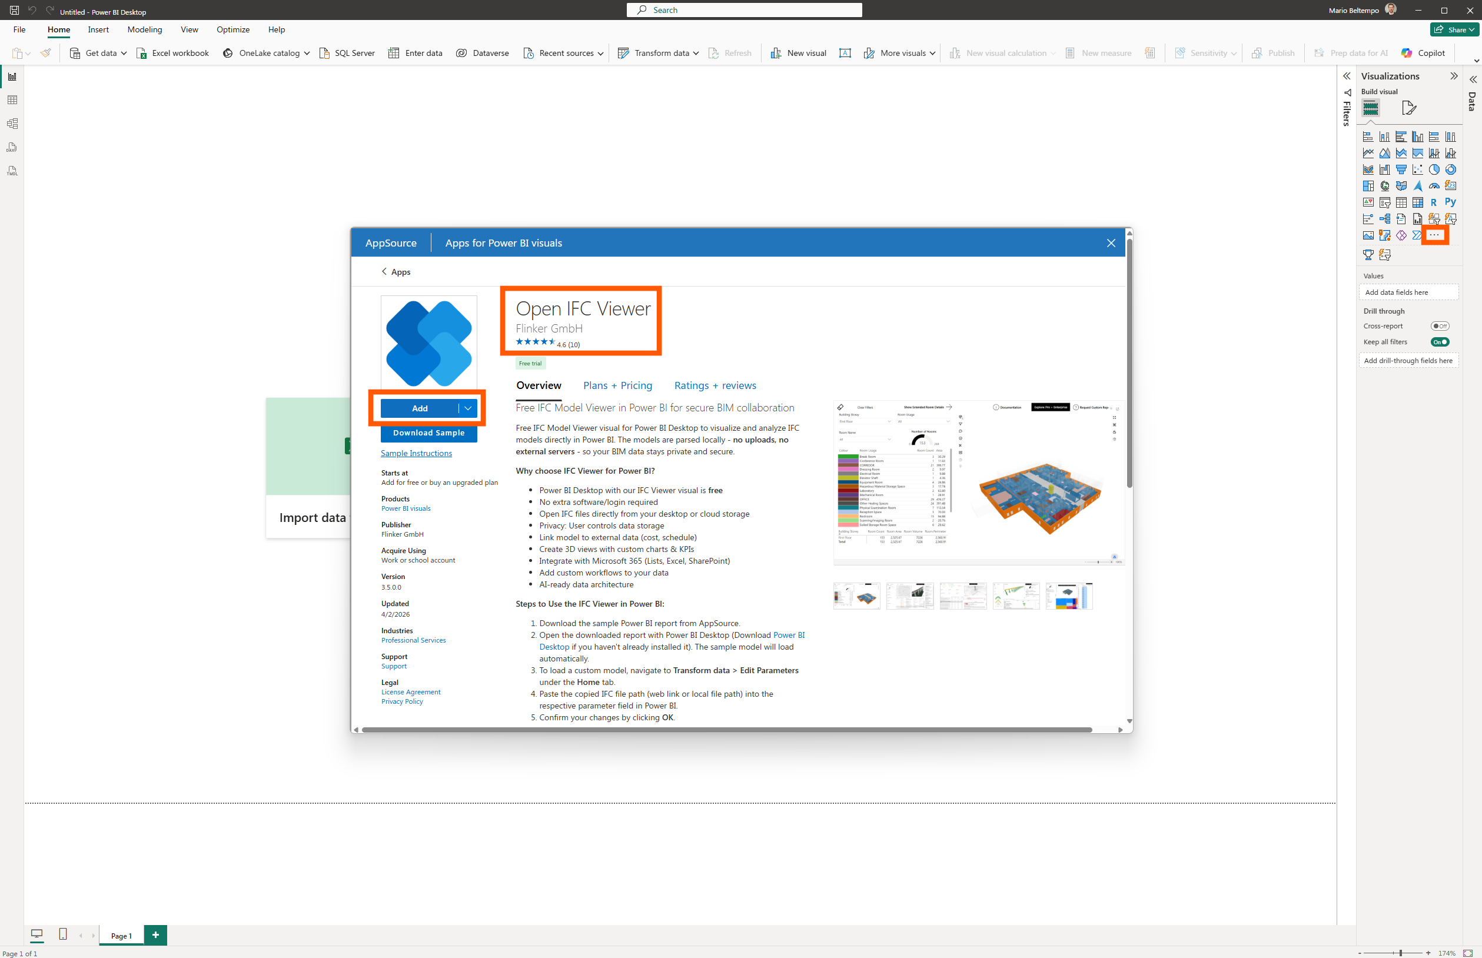Viewport: 1482px width, 958px height.
Task: Switch to mobile layout icon
Action: (63, 934)
